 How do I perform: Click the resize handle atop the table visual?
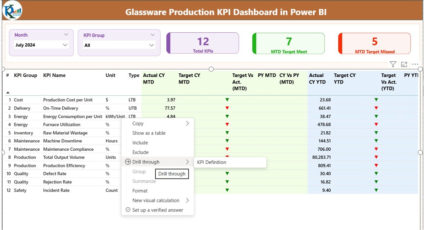click(211, 69)
